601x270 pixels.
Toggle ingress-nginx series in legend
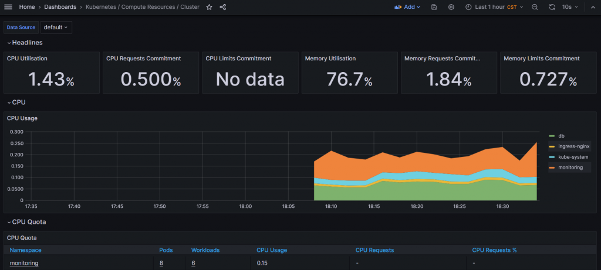tap(569, 146)
